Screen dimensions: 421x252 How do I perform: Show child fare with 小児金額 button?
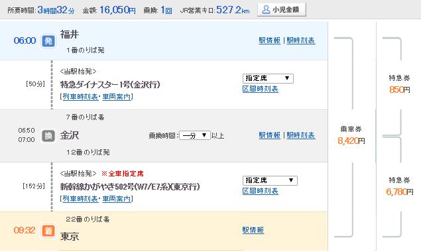pos(281,10)
